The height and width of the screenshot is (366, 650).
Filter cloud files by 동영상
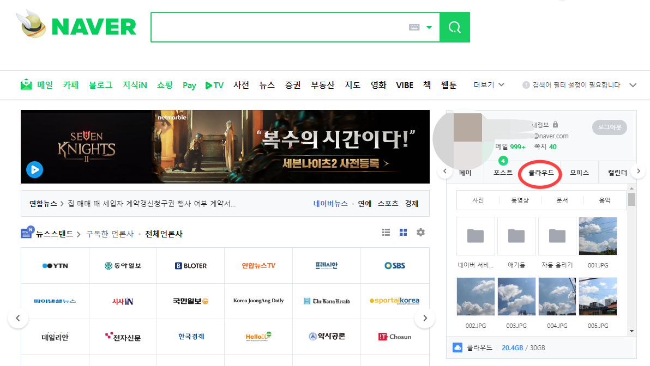520,200
